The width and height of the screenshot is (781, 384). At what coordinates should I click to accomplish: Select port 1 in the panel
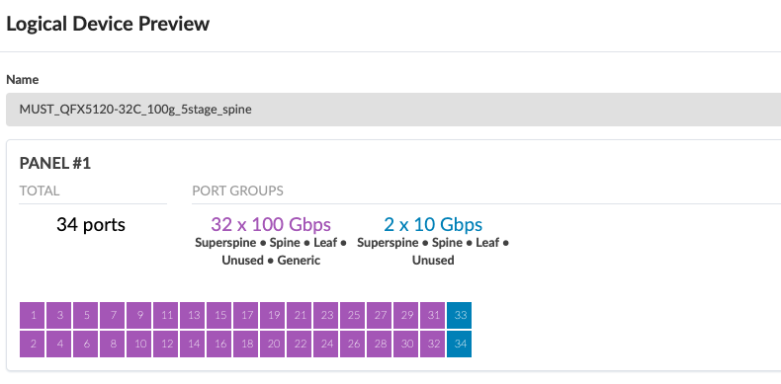click(33, 315)
